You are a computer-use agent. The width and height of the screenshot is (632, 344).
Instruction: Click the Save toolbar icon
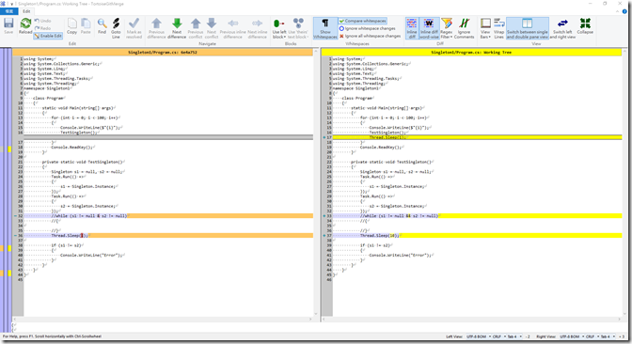[8, 26]
